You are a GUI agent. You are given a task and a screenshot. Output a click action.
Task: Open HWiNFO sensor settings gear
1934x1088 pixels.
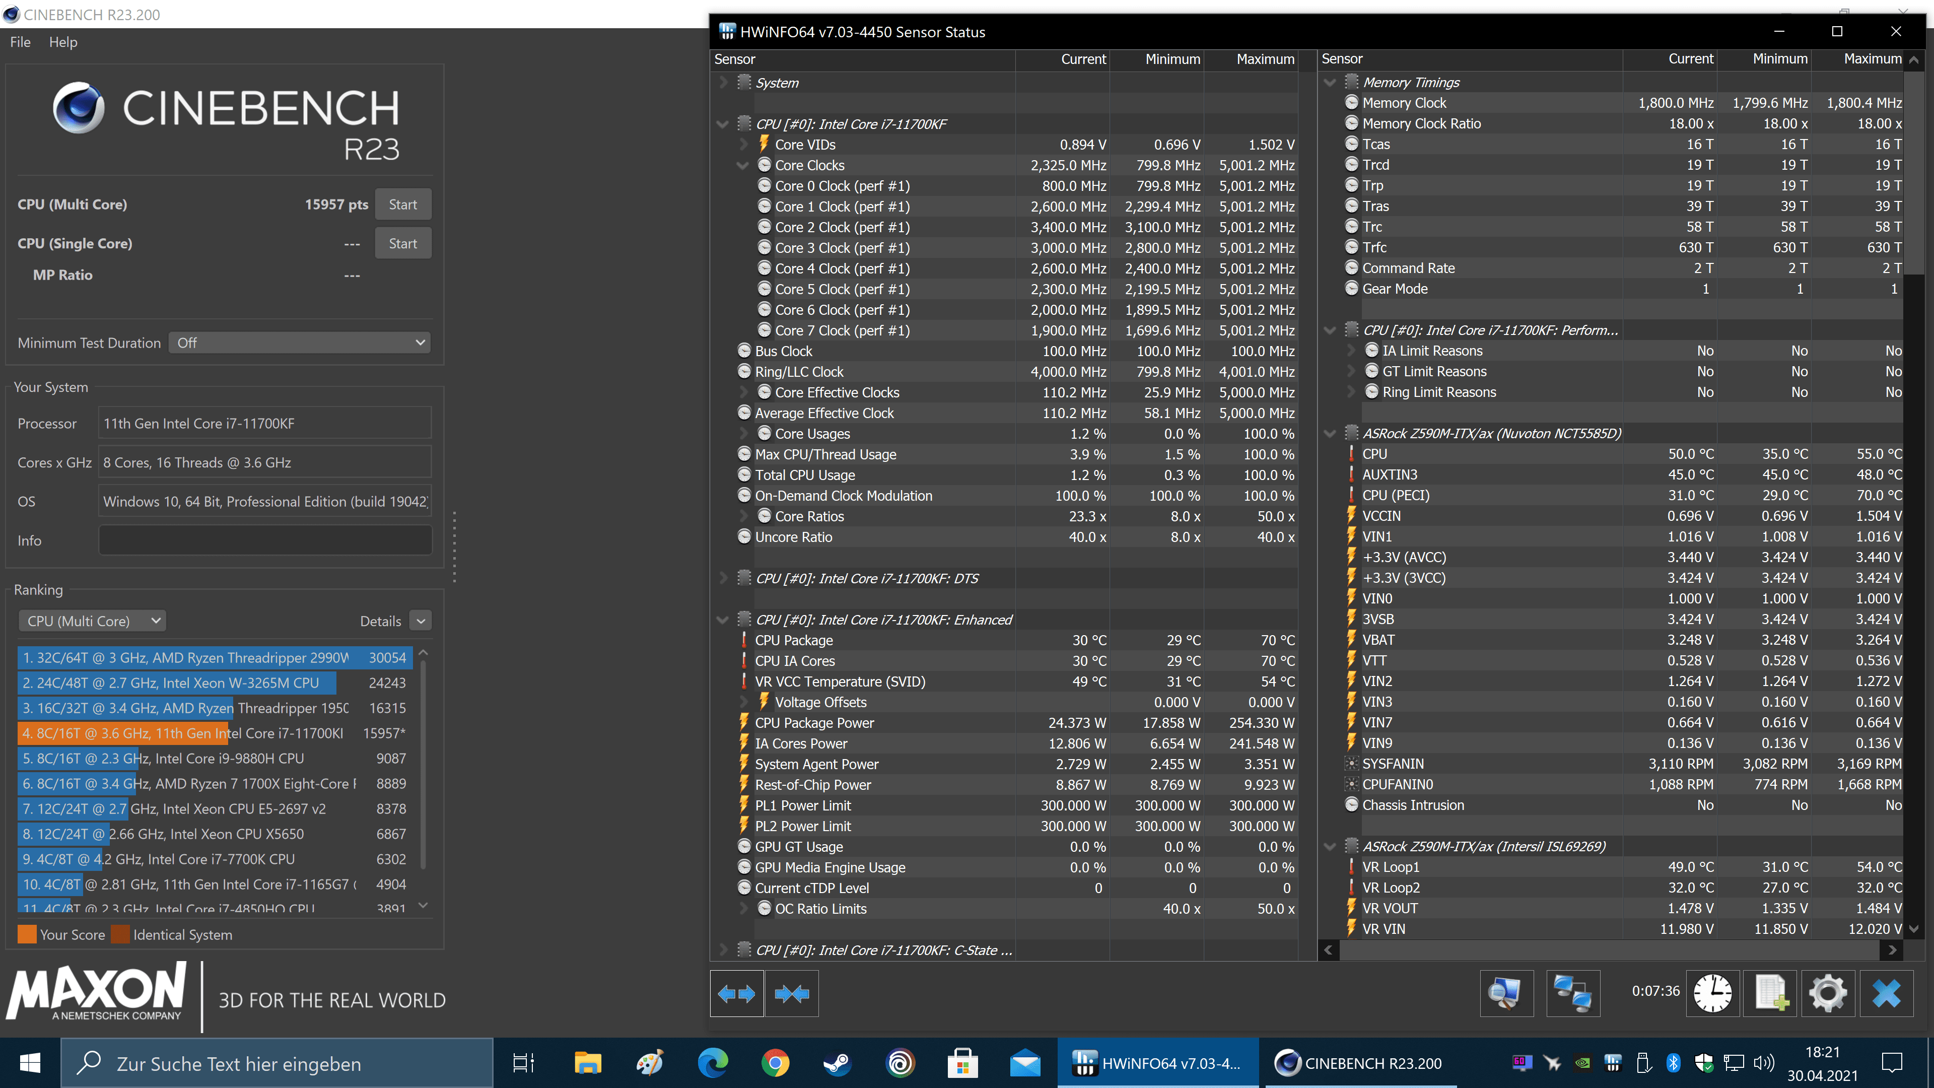click(x=1828, y=993)
